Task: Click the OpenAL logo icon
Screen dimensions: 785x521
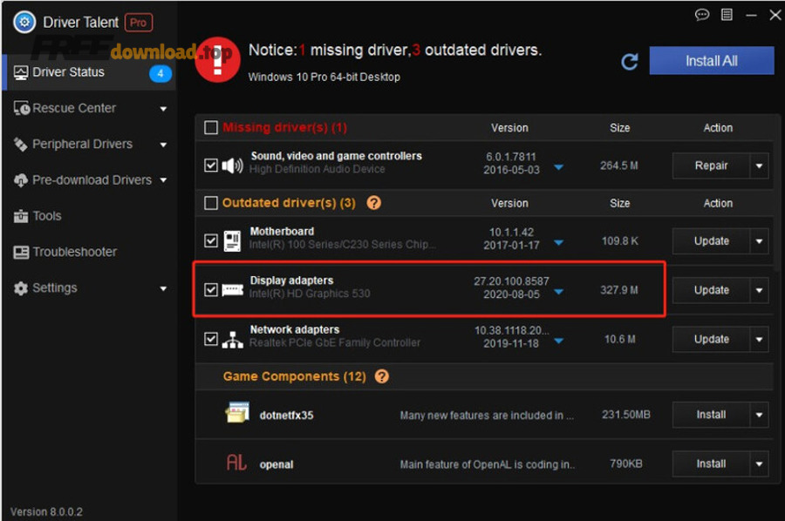Action: point(236,463)
